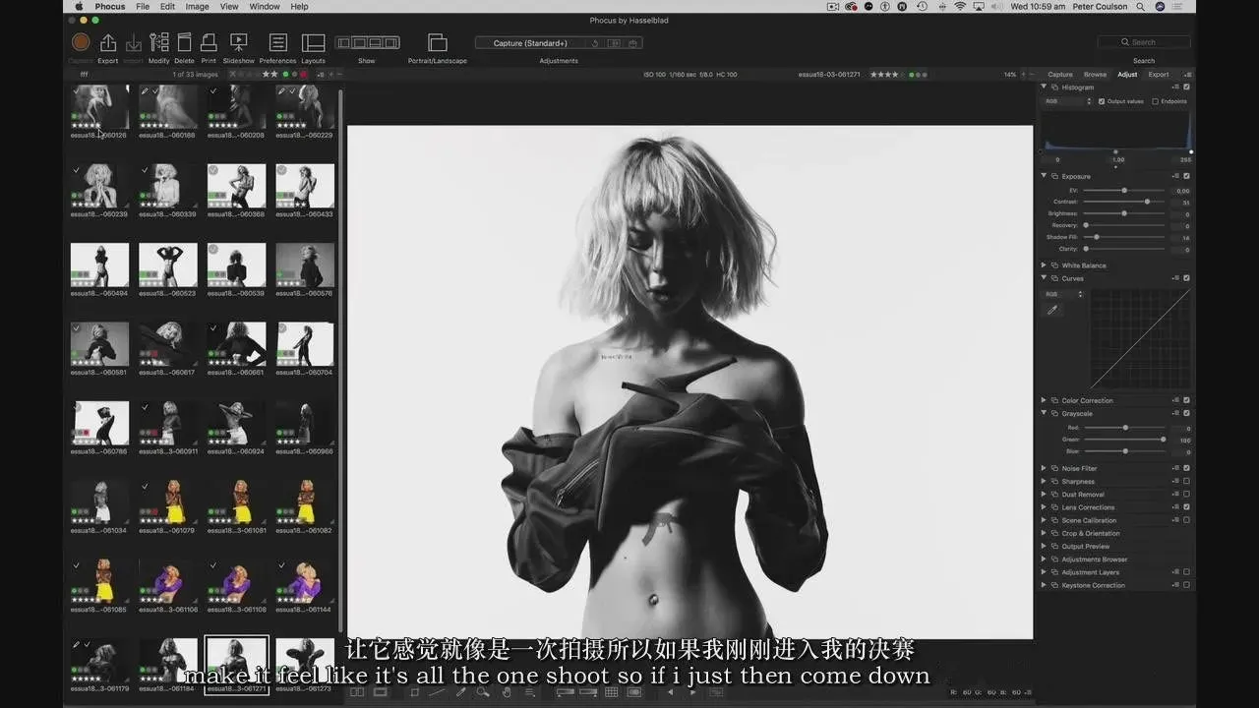Open the Capture (Standard+) adjustments dropdown
Viewport: 1259px width, 708px height.
coord(531,43)
